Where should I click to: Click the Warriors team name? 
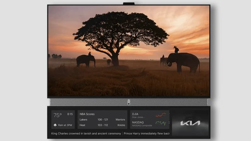[x=120, y=119]
